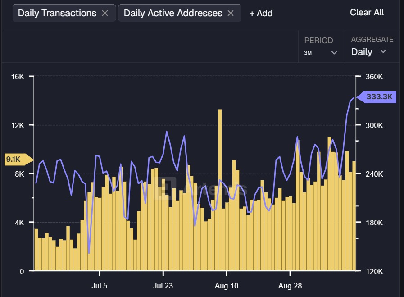Click the purple 333.3K value tag
Image resolution: width=404 pixels, height=297 pixels.
tap(379, 97)
